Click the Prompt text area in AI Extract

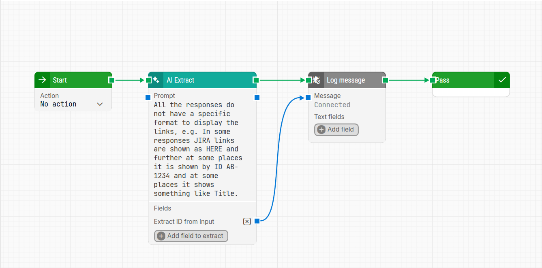[x=199, y=149]
